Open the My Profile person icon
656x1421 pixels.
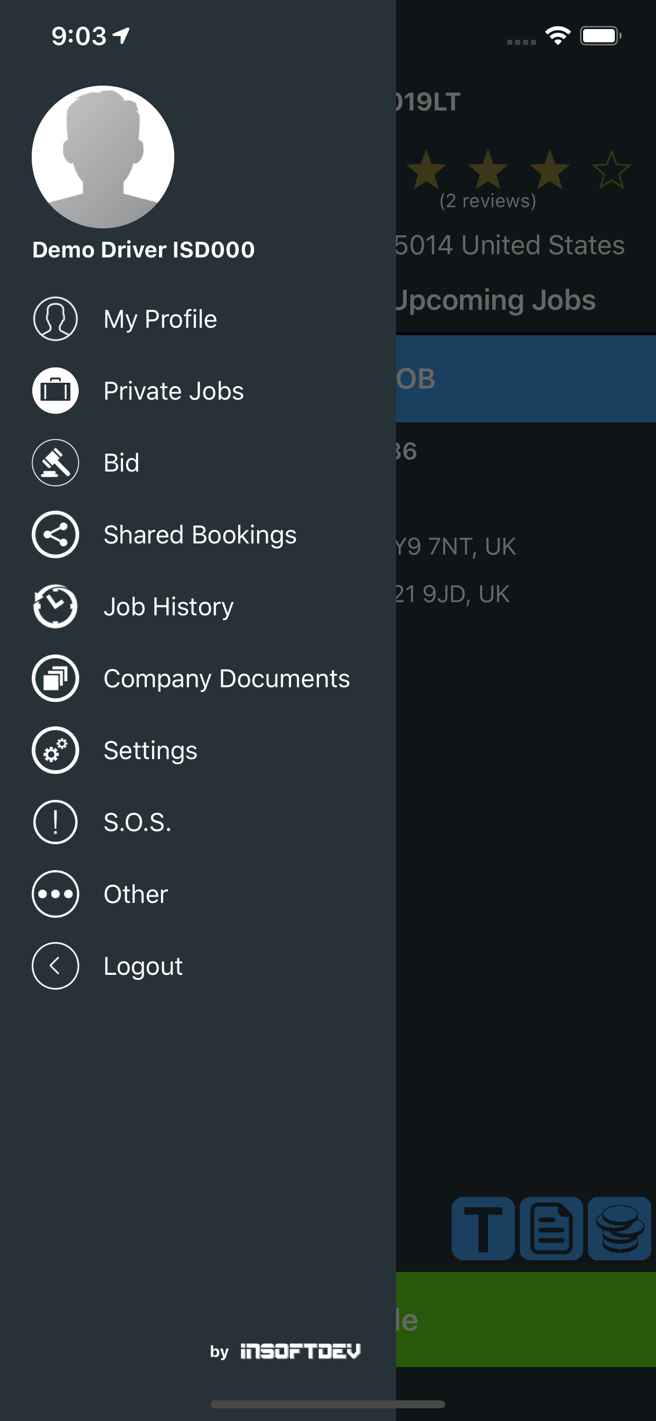55,319
